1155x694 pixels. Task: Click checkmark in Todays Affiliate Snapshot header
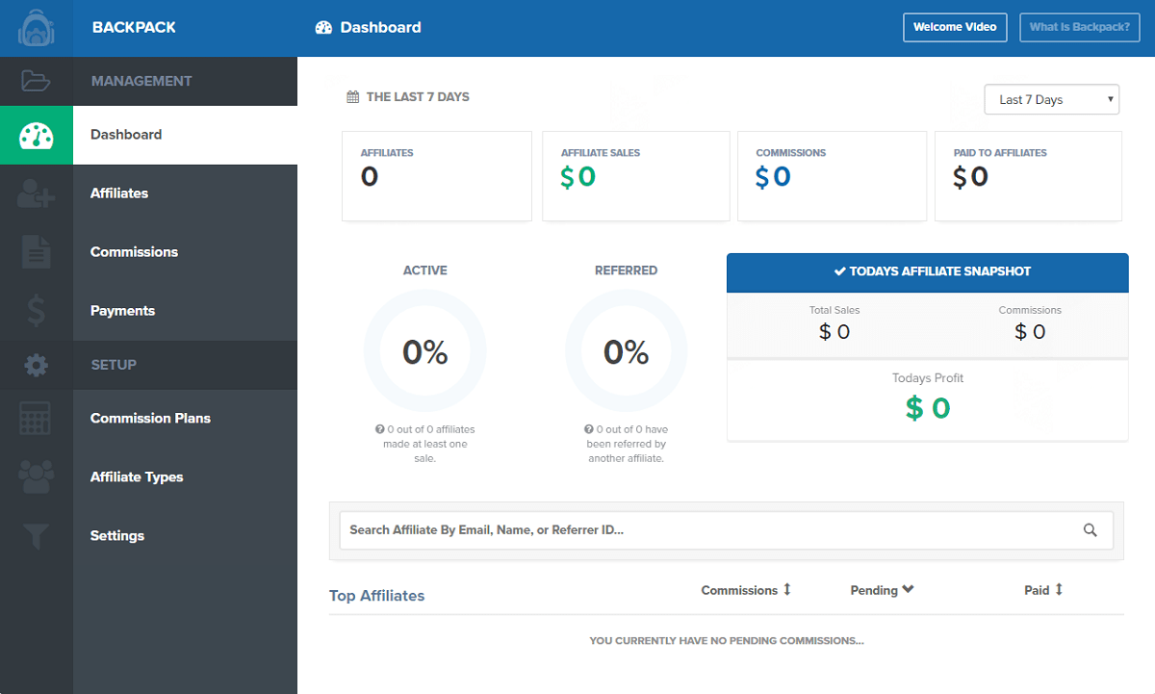(x=839, y=271)
